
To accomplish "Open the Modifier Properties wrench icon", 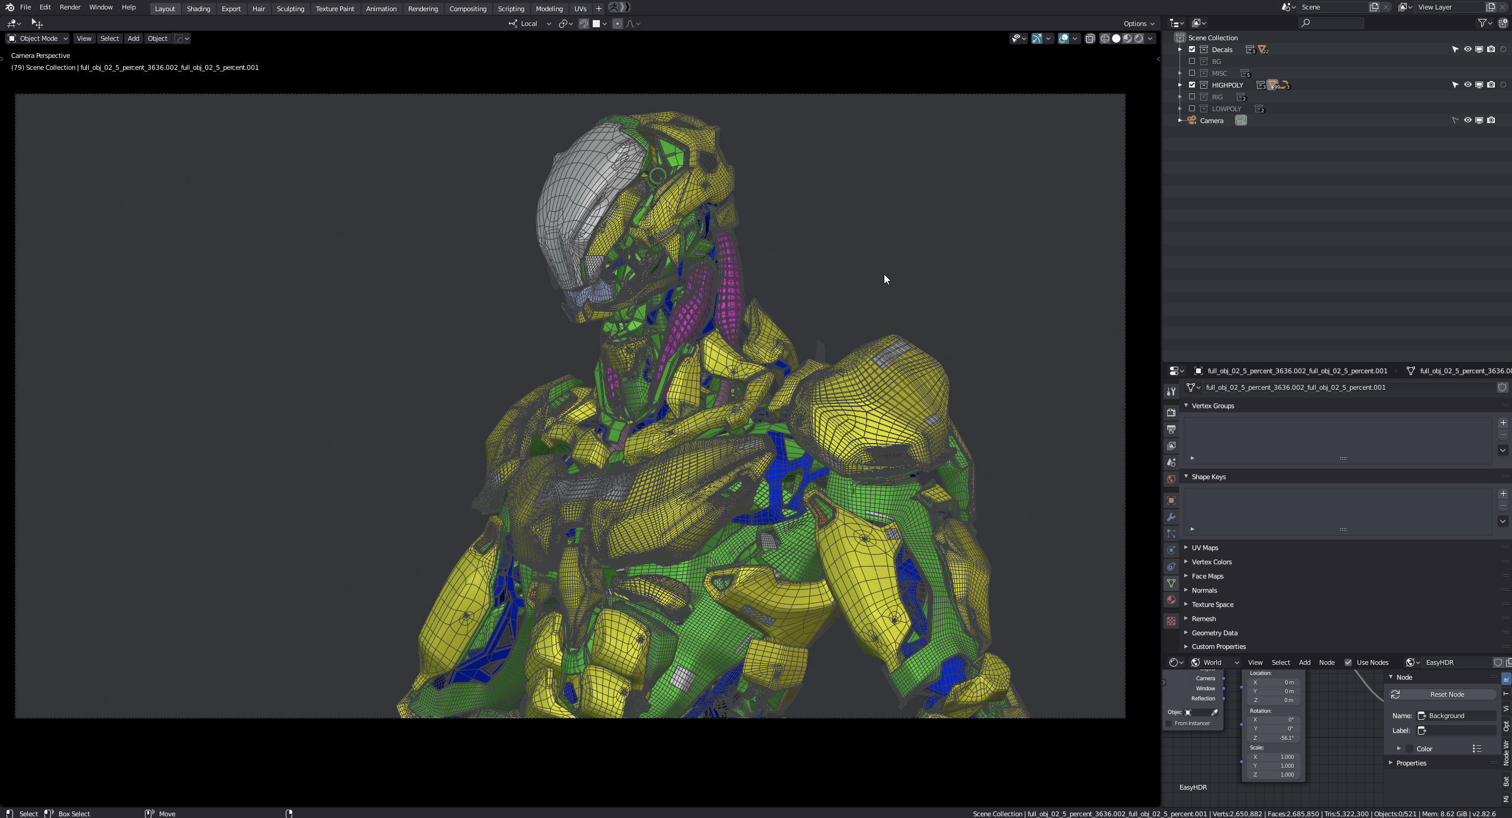I will [x=1171, y=516].
